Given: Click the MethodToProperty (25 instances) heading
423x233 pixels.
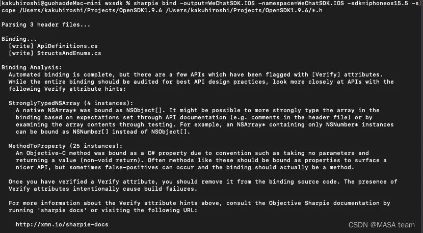Looking at the screenshot, I should tap(65, 146).
